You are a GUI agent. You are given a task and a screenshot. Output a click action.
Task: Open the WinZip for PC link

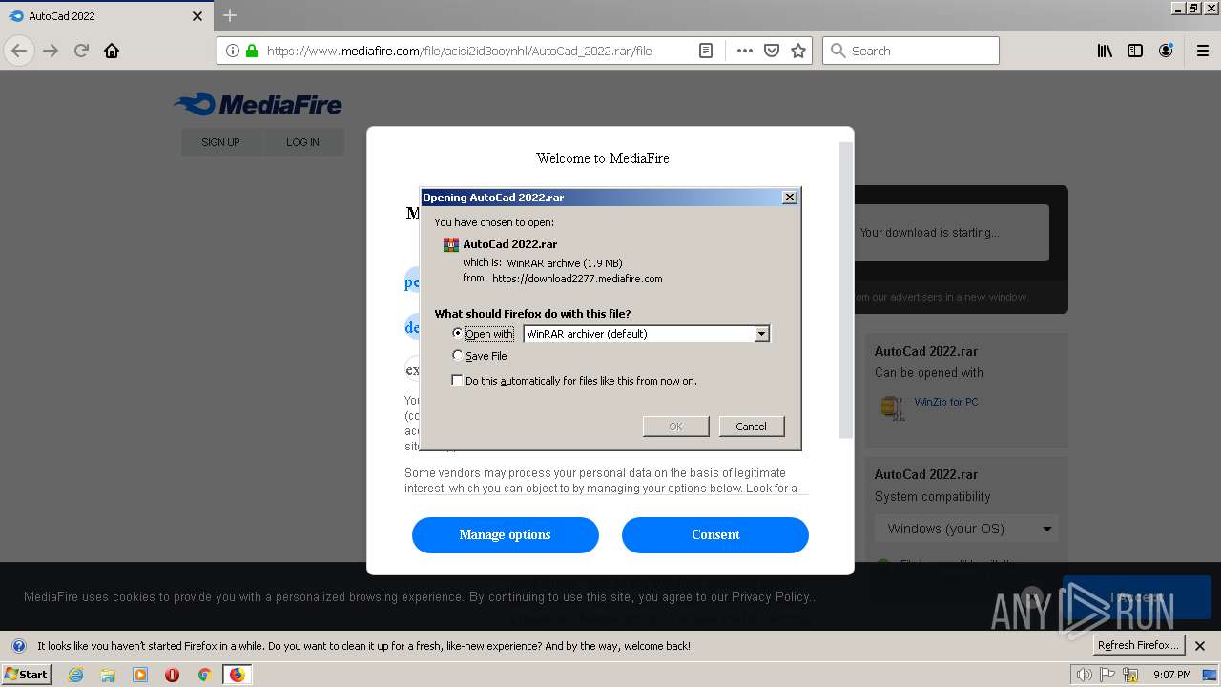pos(946,402)
